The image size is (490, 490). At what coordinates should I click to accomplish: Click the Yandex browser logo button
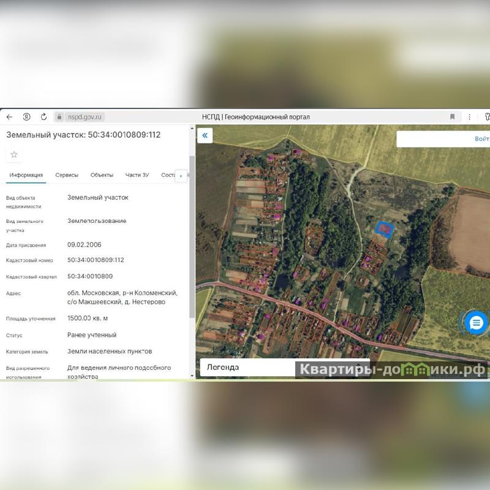click(x=27, y=117)
